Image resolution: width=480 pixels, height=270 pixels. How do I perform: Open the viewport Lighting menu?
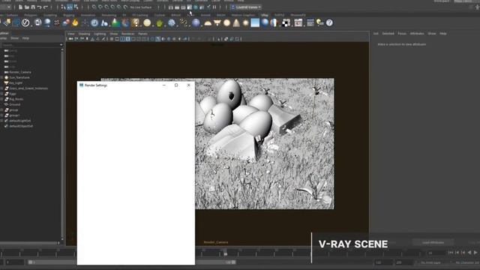[100, 34]
